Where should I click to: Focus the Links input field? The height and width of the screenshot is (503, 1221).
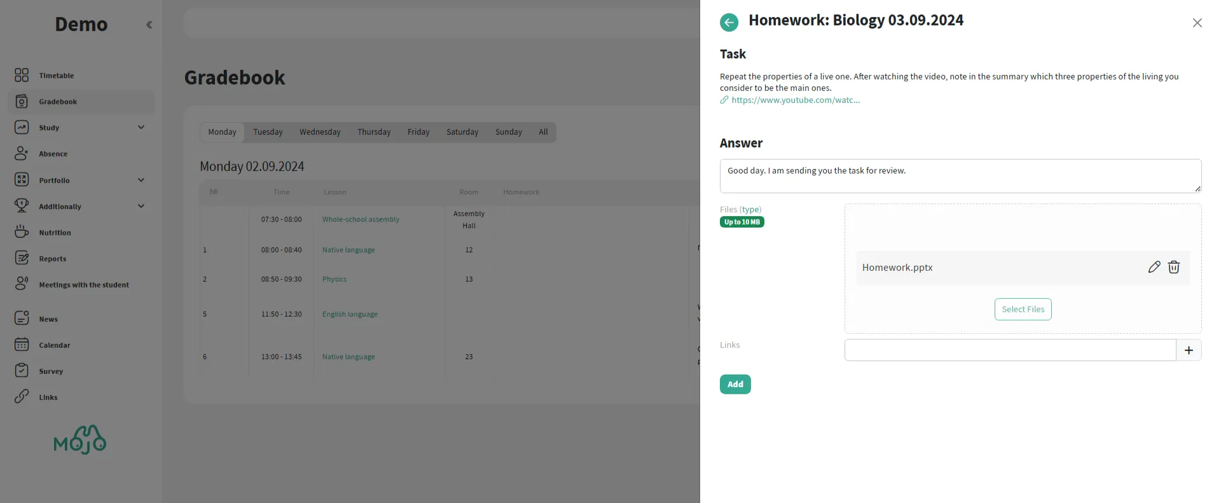coord(1009,350)
